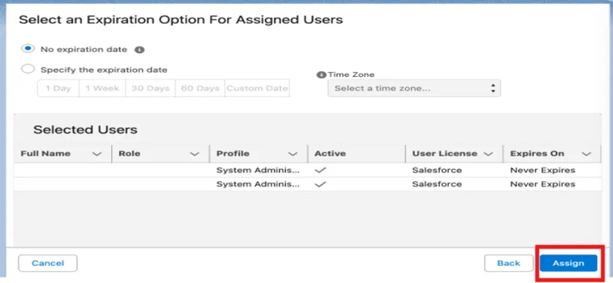This screenshot has height=283, width=613.
Task: Open the Select a time zone dropdown
Action: [x=414, y=88]
